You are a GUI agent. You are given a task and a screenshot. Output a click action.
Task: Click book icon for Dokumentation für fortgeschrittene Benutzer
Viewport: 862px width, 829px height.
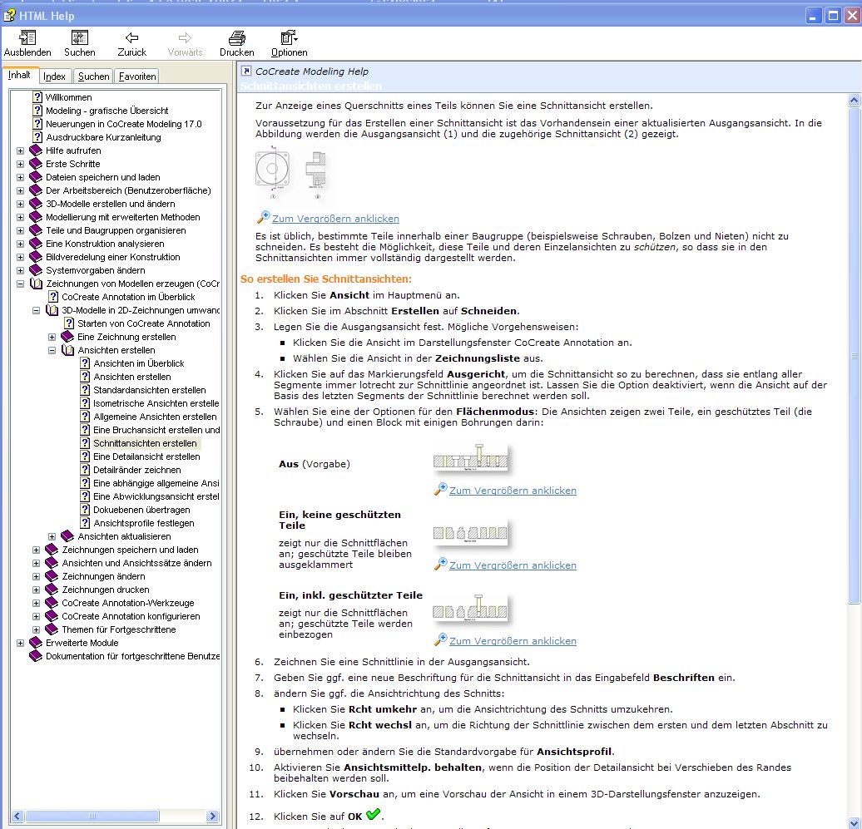(36, 656)
